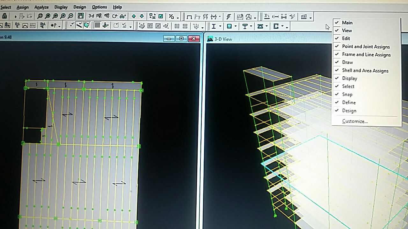Open the Help menu
408x229 pixels.
click(117, 7)
